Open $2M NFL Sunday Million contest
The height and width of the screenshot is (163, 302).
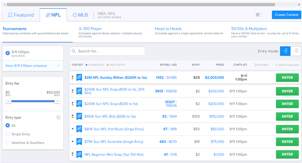click(116, 78)
